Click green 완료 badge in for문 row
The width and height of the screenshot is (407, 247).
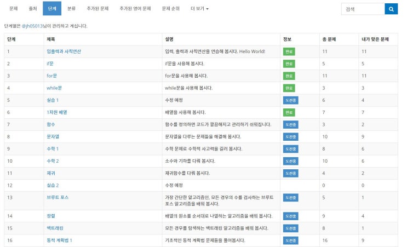[x=289, y=76]
